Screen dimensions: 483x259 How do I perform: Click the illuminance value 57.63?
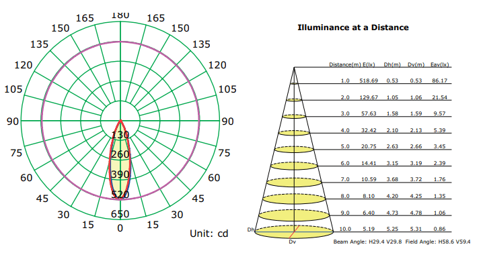(x=369, y=113)
